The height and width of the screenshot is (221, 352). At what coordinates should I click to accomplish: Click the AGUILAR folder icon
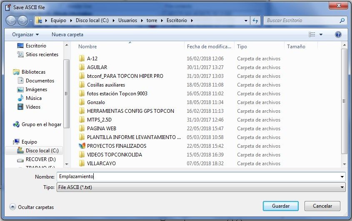(82, 67)
